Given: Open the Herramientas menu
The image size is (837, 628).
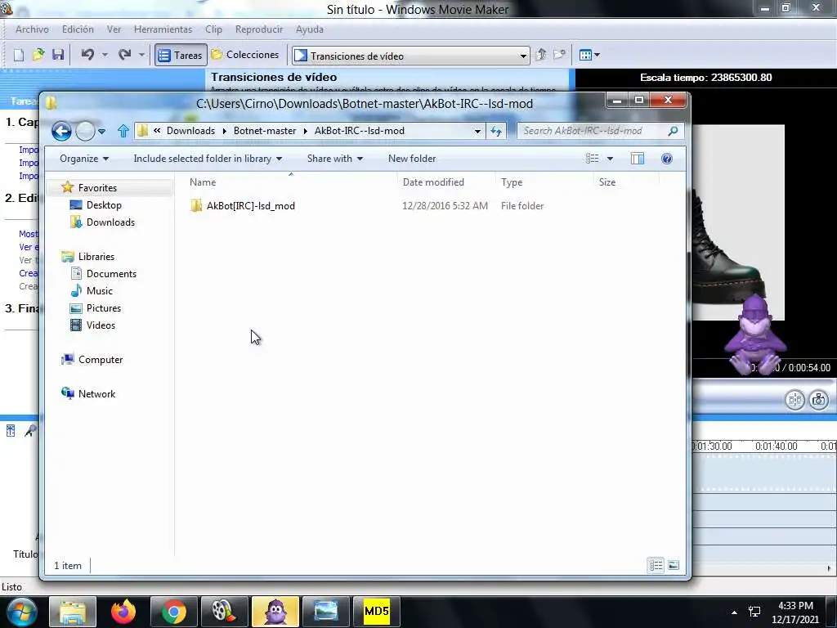Looking at the screenshot, I should coord(163,29).
